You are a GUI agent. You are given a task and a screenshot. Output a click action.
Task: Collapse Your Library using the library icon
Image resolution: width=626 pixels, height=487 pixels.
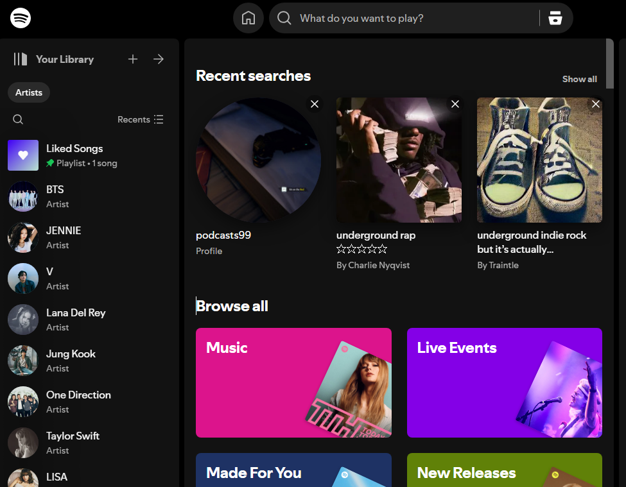21,59
